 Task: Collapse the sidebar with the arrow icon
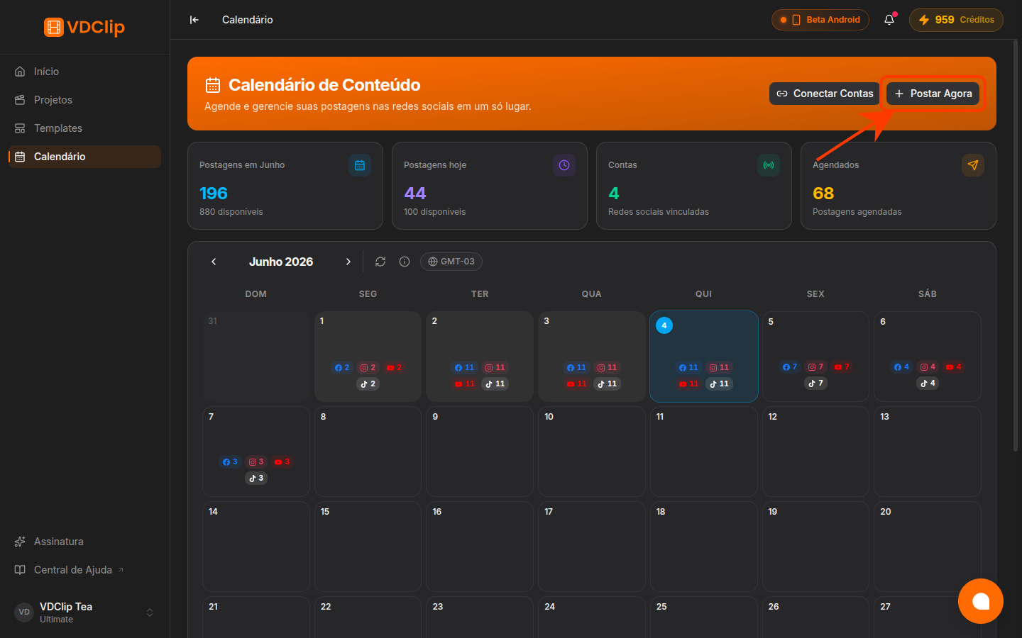(194, 20)
